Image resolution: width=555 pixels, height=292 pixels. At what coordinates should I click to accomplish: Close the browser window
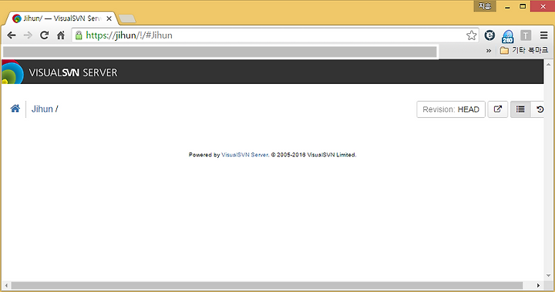(x=543, y=6)
